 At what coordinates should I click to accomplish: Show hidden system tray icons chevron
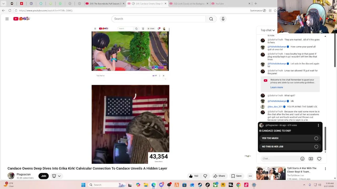point(304,185)
